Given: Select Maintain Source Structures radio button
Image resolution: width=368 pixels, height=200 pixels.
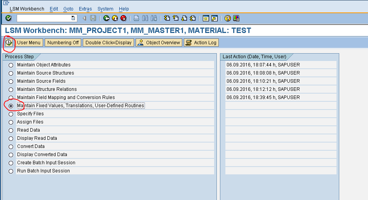Looking at the screenshot, I should click(x=11, y=73).
